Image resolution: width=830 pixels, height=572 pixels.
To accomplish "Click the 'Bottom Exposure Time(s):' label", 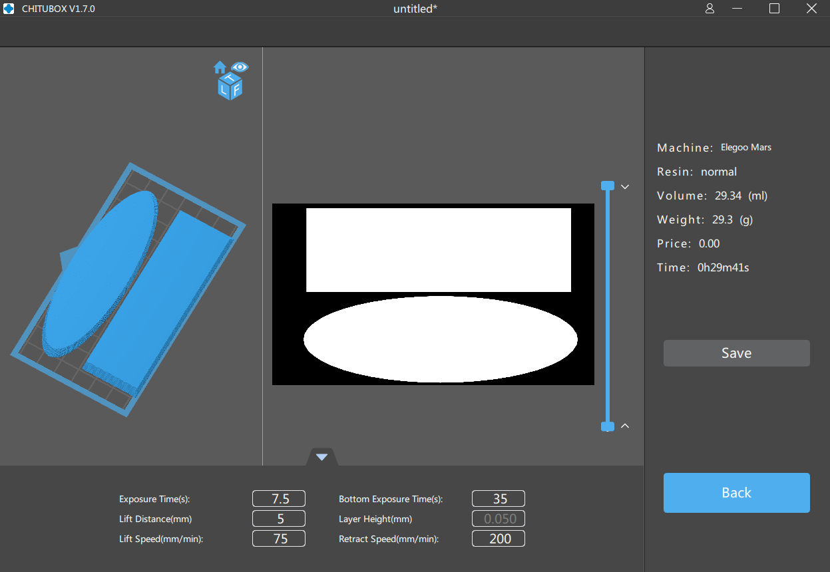I will 391,499.
